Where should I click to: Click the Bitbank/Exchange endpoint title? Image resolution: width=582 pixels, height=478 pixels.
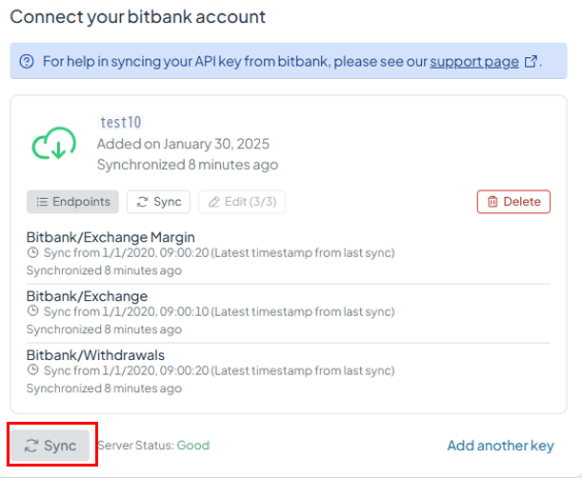tap(88, 296)
